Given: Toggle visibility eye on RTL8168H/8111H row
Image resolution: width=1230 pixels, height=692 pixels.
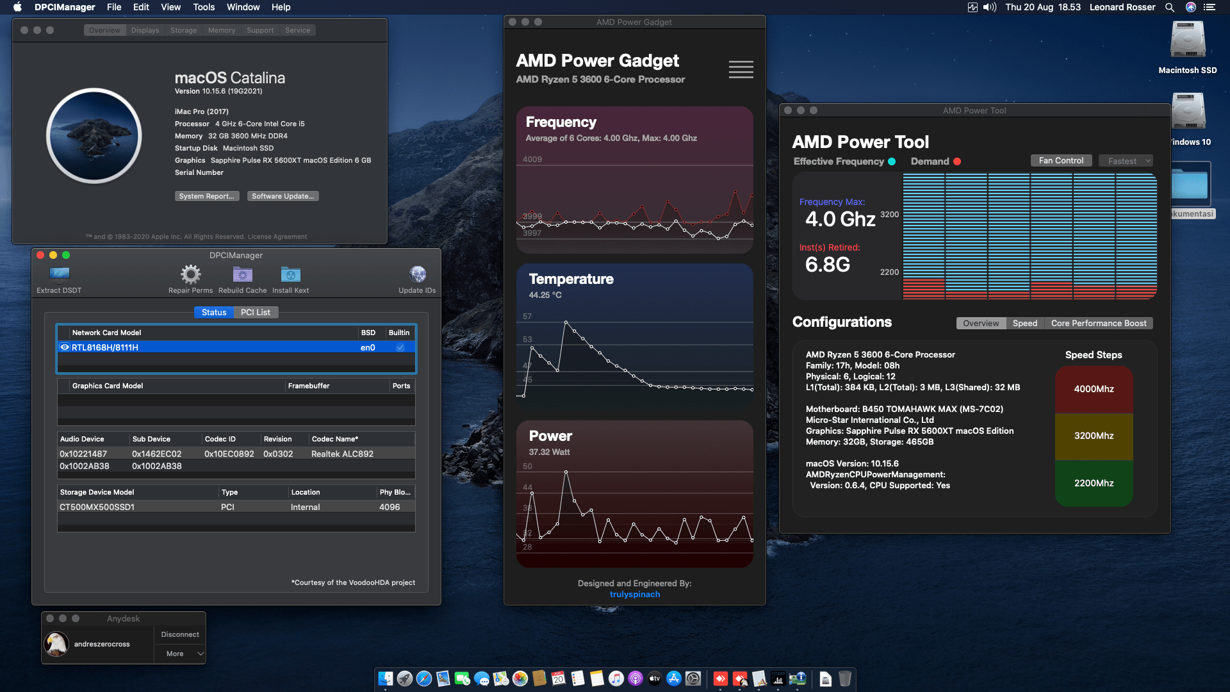Looking at the screenshot, I should pos(64,347).
